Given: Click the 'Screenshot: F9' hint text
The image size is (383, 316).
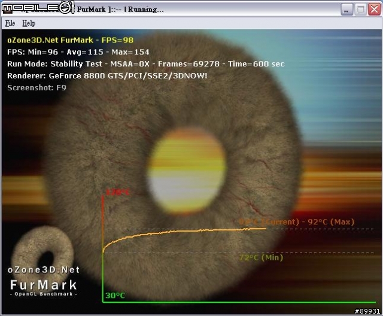Looking at the screenshot, I should pyautogui.click(x=37, y=87).
